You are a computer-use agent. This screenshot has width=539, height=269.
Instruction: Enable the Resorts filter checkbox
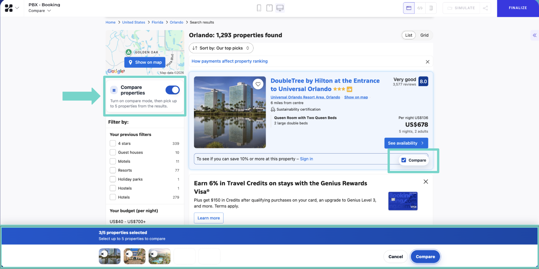click(113, 170)
